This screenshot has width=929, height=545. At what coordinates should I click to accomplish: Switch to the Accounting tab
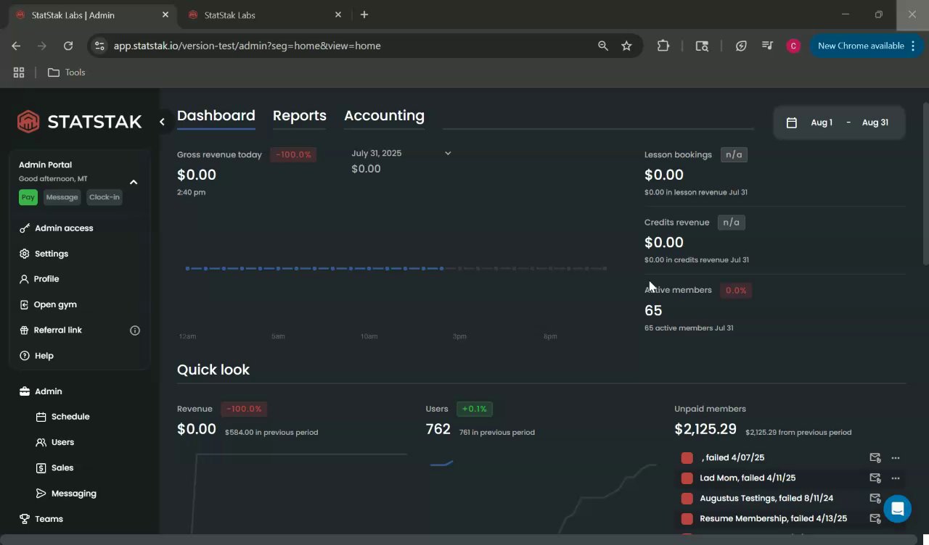[385, 116]
